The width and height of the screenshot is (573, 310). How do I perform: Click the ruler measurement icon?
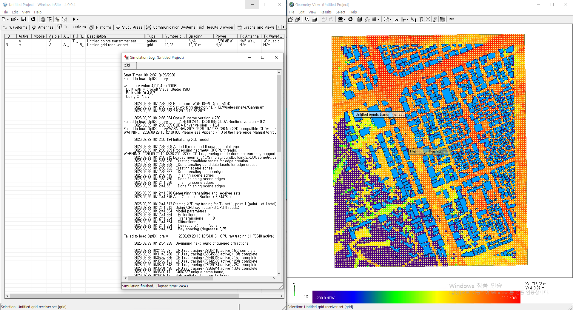452,19
